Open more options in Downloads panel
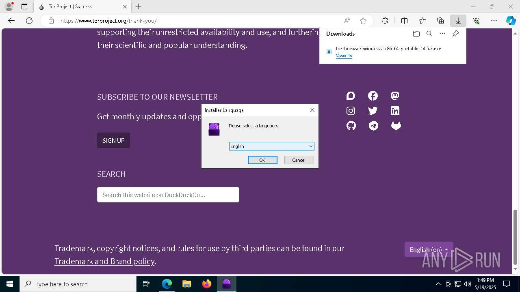Image resolution: width=520 pixels, height=292 pixels. (x=442, y=34)
